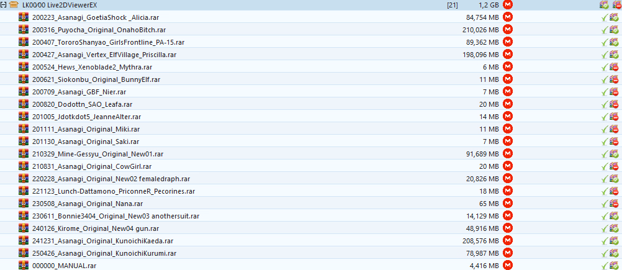Click the RAR archive icon for 200223_Asanagi_GoetiaShock

(x=24, y=17)
